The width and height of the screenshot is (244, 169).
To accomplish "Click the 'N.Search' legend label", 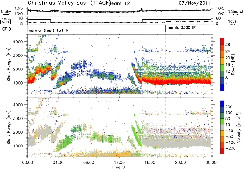I will 235,11.
